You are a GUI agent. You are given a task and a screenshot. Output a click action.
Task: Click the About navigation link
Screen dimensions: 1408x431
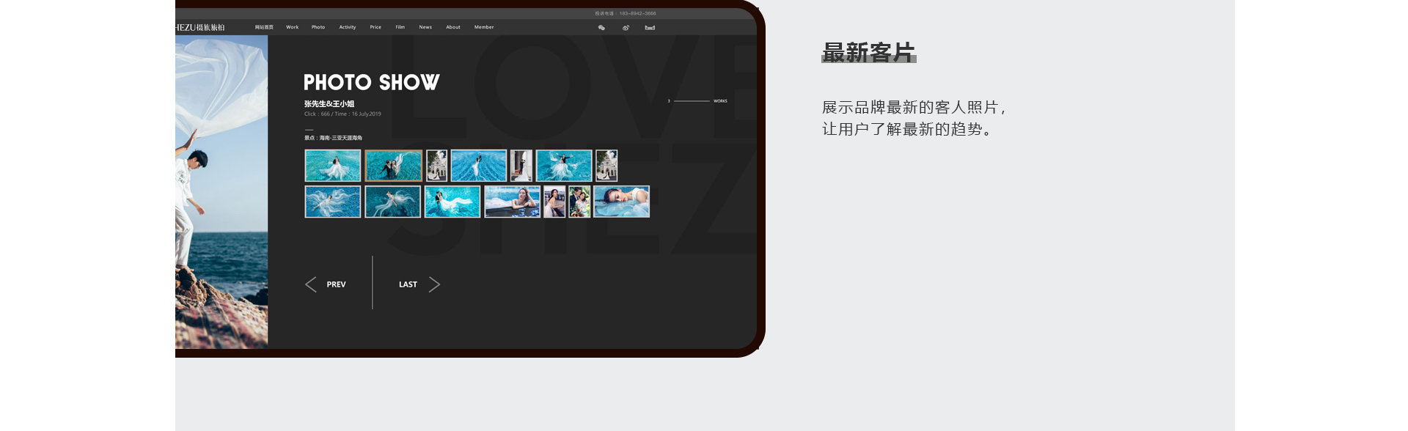[x=453, y=27]
